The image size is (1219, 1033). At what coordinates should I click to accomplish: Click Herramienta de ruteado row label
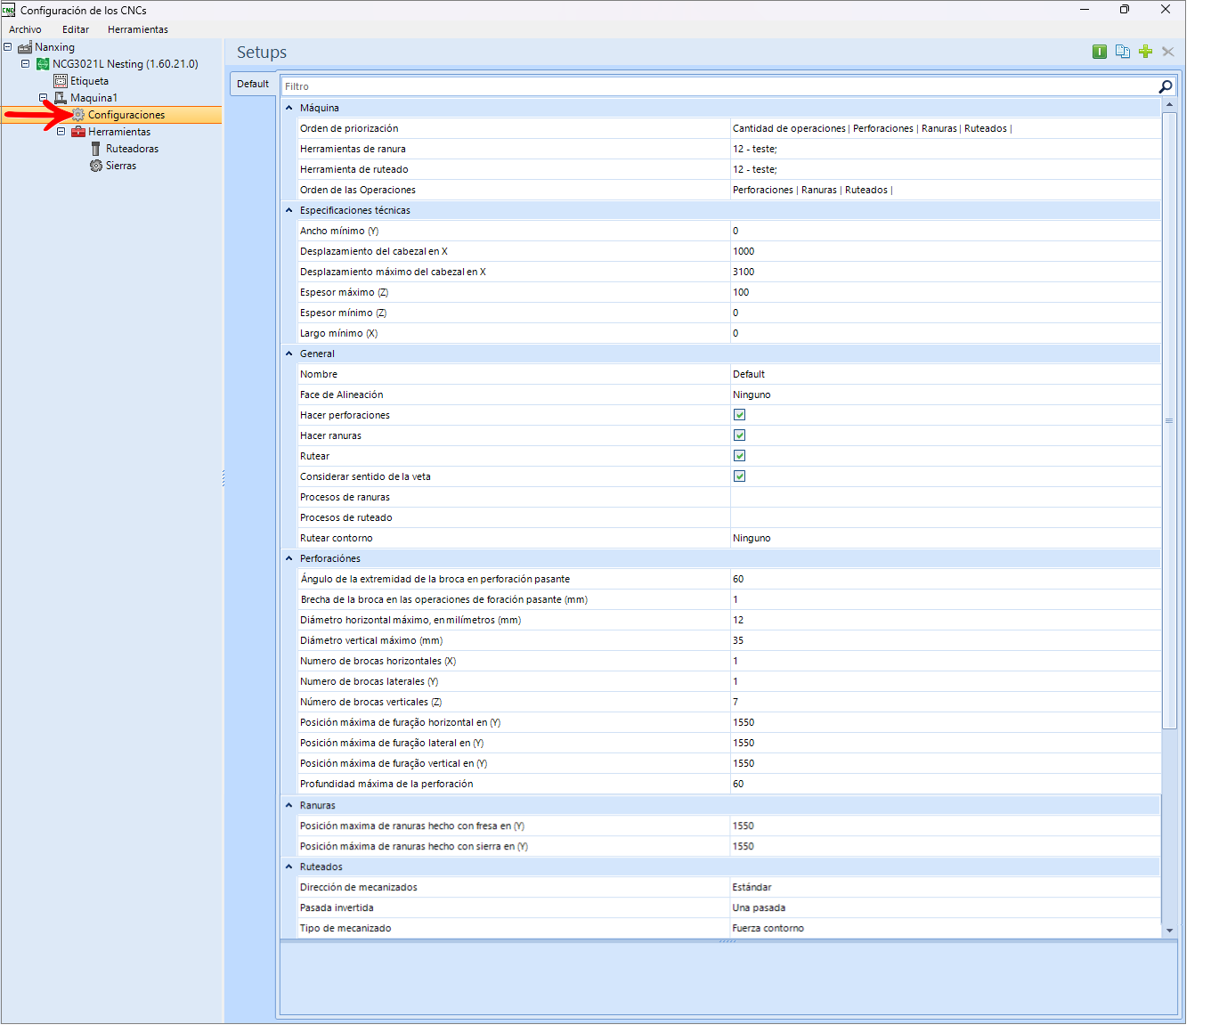coord(354,169)
